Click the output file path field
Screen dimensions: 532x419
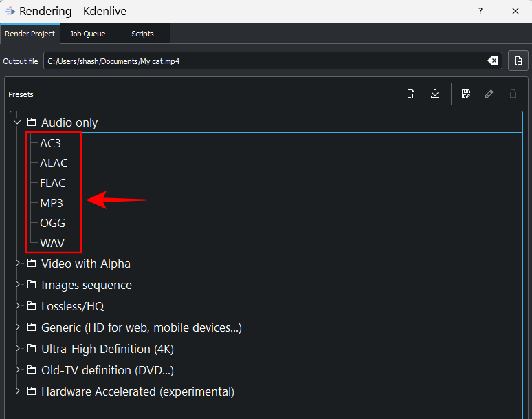click(272, 61)
